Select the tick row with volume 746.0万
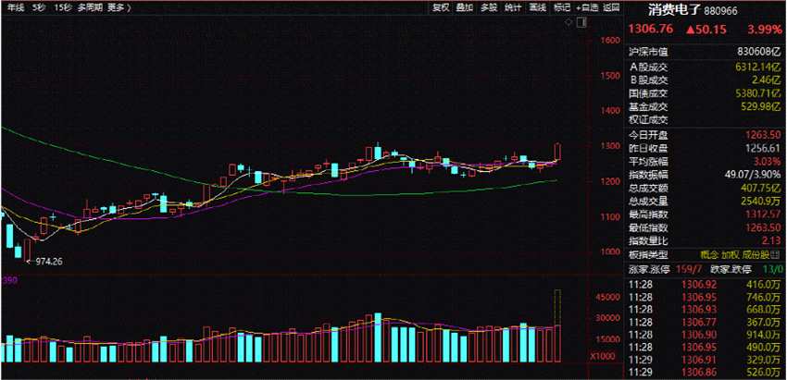The image size is (787, 380). [x=706, y=297]
